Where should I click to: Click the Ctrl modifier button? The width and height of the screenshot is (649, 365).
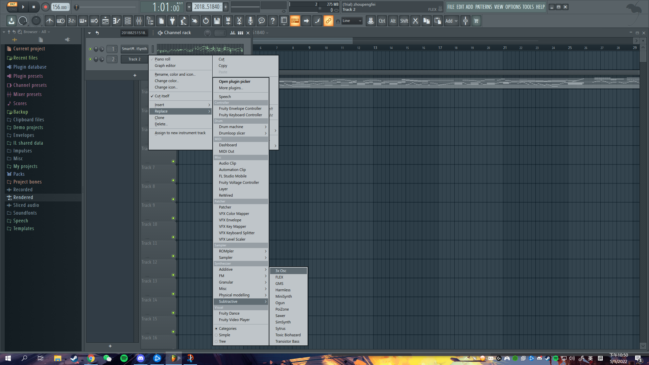click(x=382, y=21)
